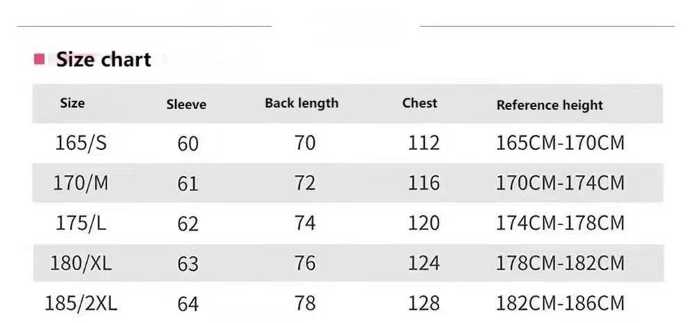This screenshot has width=695, height=323.
Task: Select the Reference height column header
Action: (x=550, y=105)
